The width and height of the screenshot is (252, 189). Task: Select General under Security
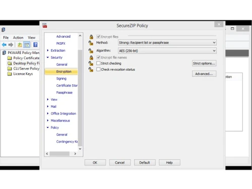(x=62, y=65)
